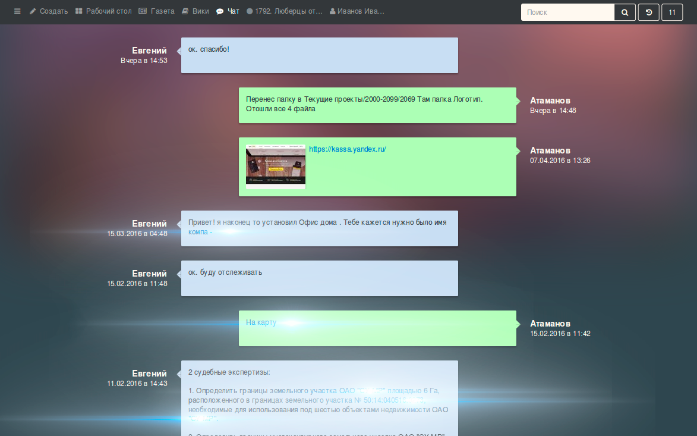Switch to Чат tab
This screenshot has height=436, width=697.
[228, 11]
